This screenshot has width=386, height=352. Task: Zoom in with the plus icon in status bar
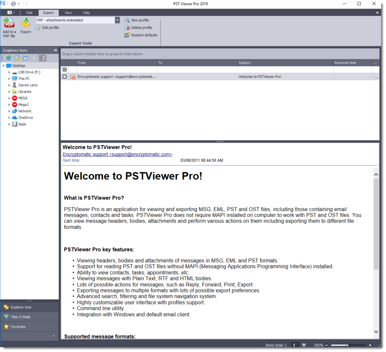tap(370, 345)
